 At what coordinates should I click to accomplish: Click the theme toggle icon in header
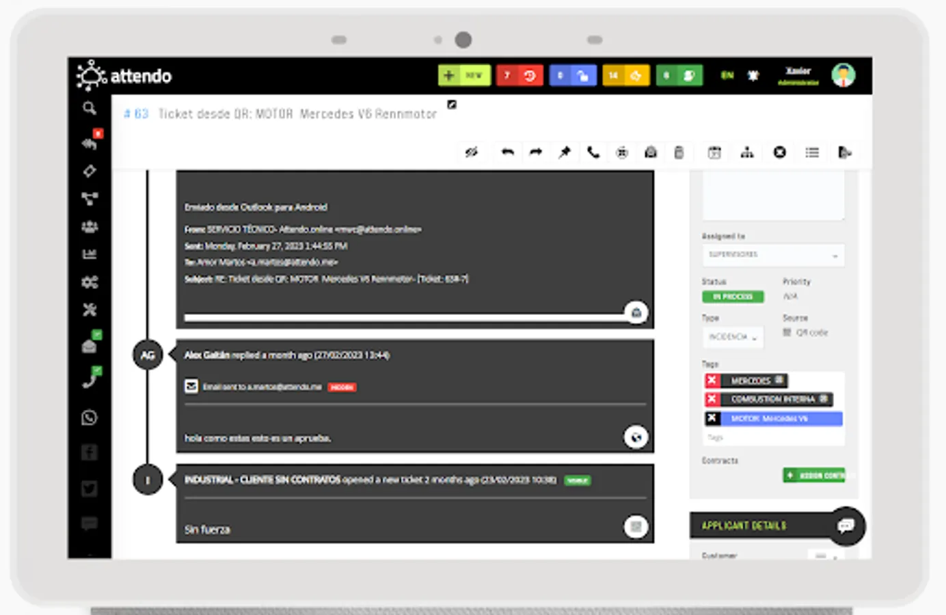point(753,75)
